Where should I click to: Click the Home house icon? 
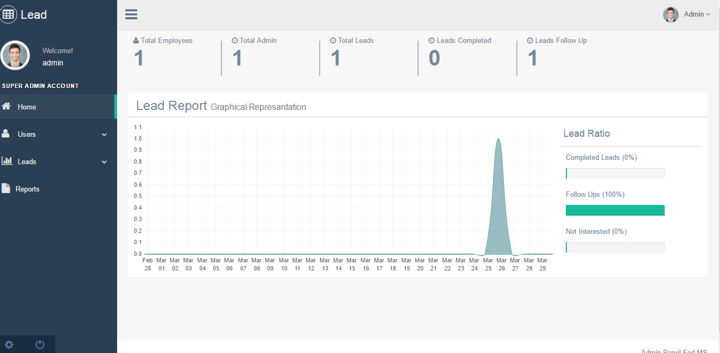pyautogui.click(x=6, y=106)
